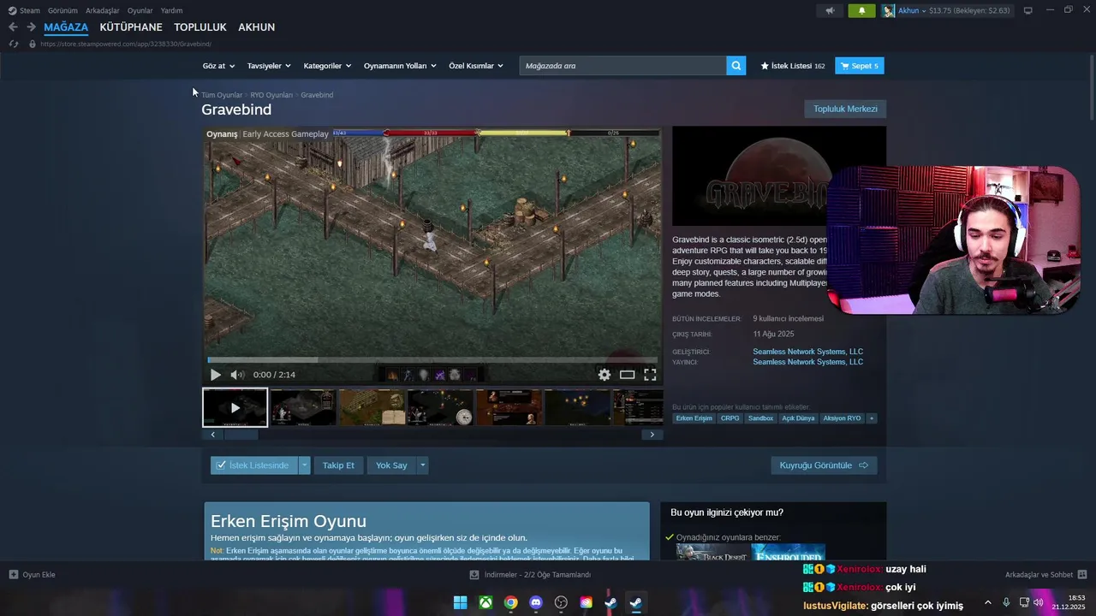Open the Yardım menu
Image resolution: width=1096 pixels, height=616 pixels.
click(x=171, y=10)
